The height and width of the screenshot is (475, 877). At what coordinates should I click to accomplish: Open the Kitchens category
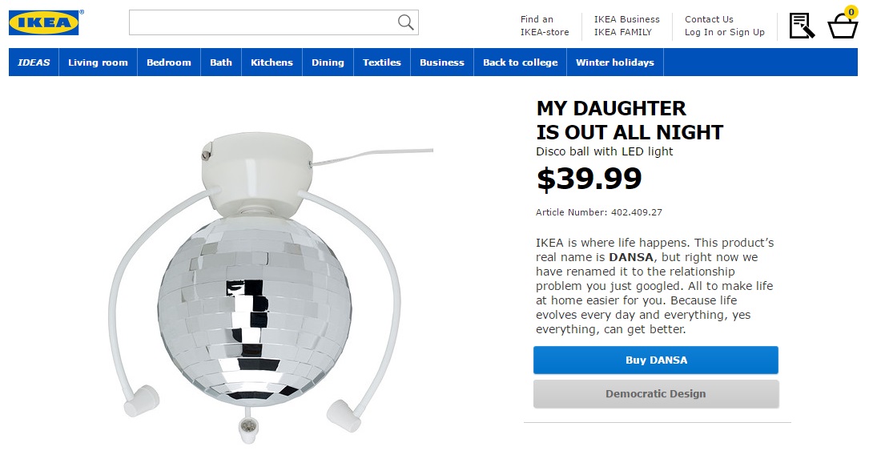point(272,62)
